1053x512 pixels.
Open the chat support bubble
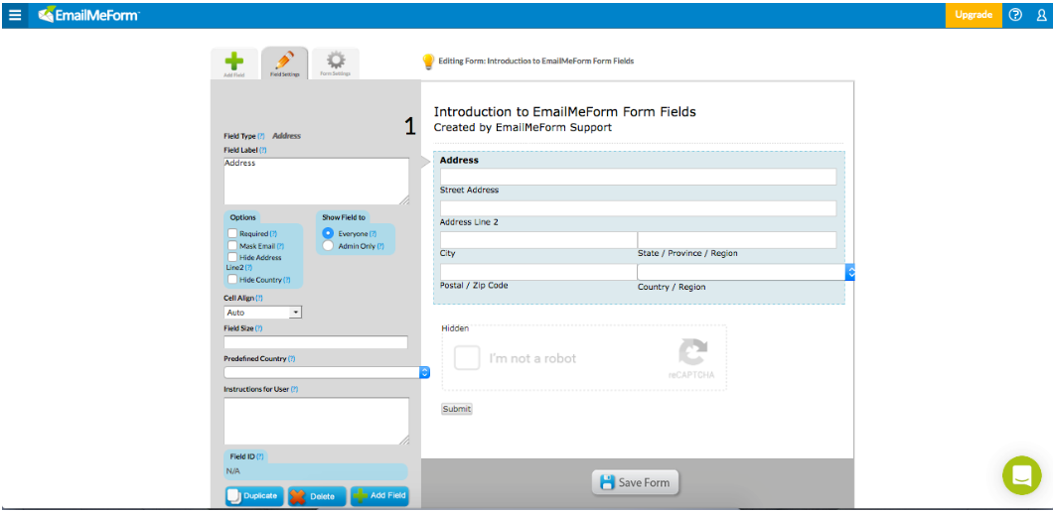point(1021,475)
